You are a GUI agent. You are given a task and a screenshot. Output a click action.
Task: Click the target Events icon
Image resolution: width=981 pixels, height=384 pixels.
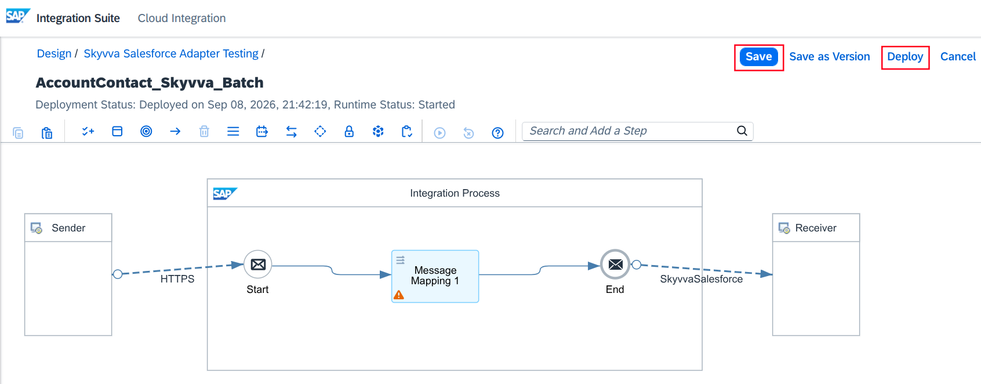[x=146, y=132]
